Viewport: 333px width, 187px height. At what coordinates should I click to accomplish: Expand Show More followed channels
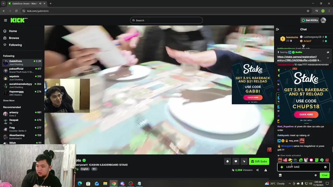tap(9, 101)
